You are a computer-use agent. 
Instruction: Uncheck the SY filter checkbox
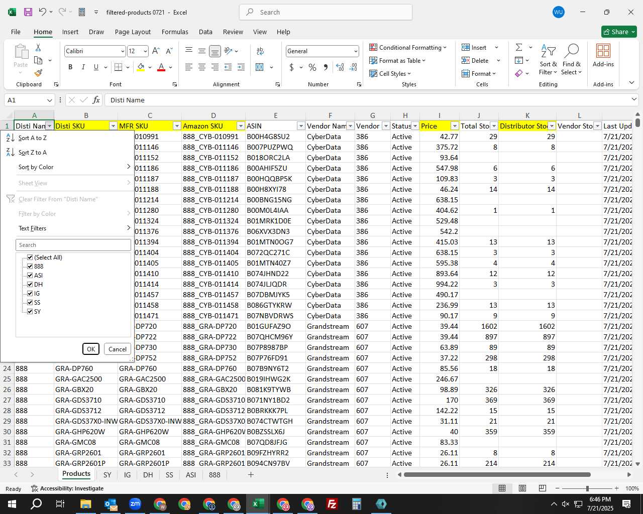pyautogui.click(x=30, y=311)
